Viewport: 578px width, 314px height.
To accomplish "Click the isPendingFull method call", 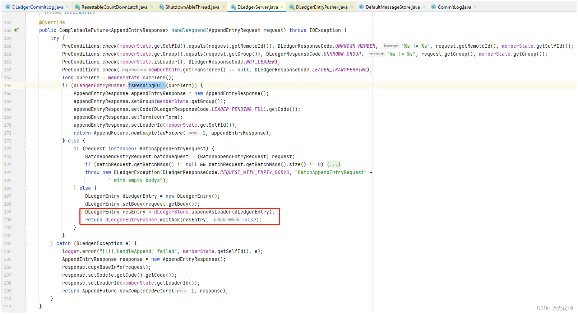I will (x=147, y=85).
